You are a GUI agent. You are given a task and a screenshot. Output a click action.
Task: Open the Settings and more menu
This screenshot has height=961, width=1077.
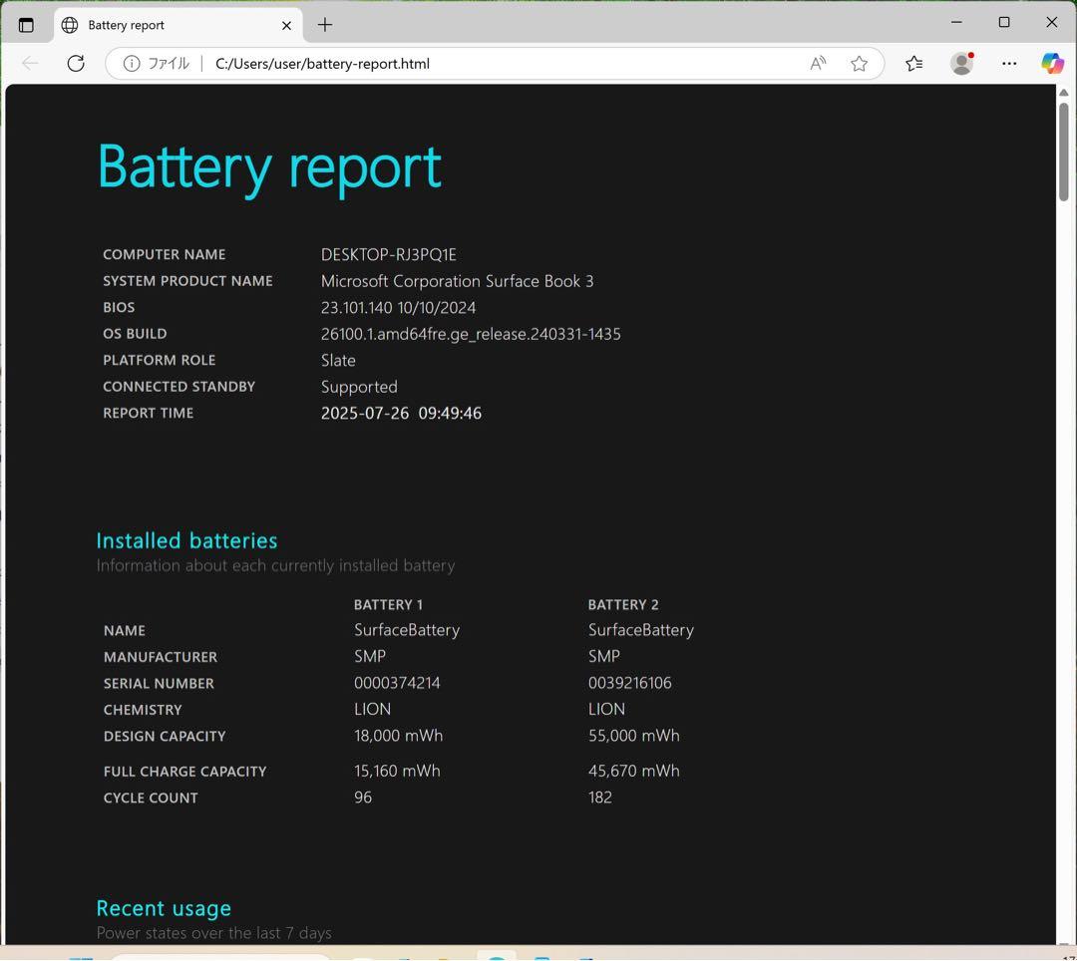point(1009,63)
